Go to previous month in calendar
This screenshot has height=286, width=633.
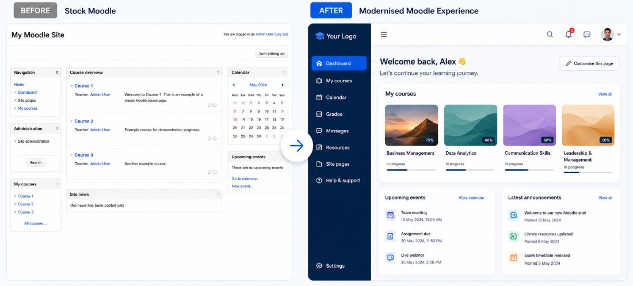(233, 85)
